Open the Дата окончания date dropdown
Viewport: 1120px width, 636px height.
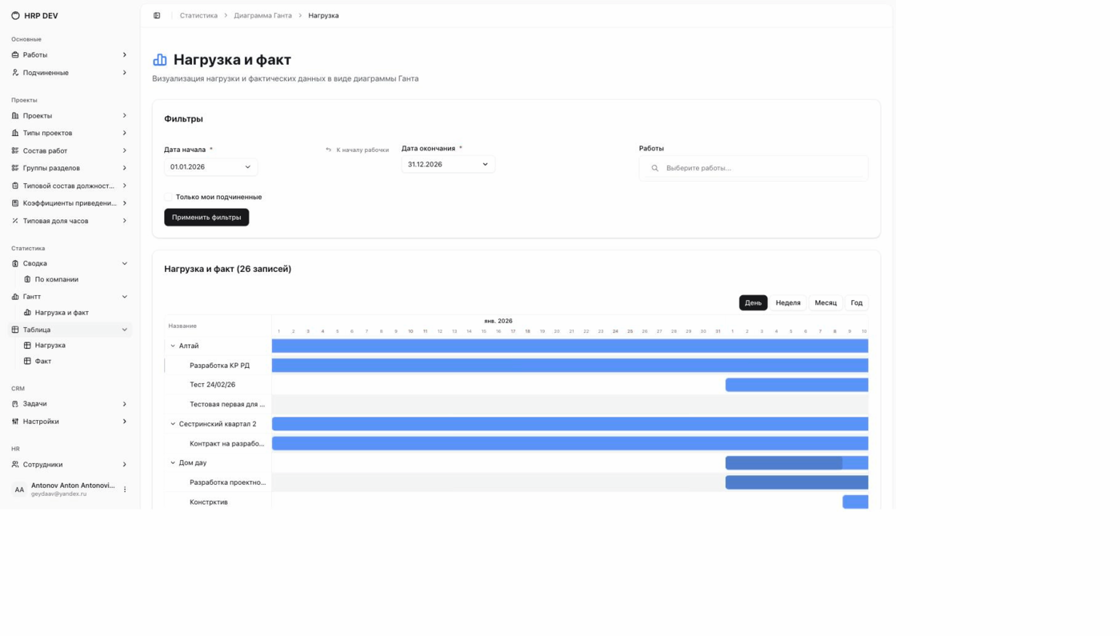(x=448, y=164)
